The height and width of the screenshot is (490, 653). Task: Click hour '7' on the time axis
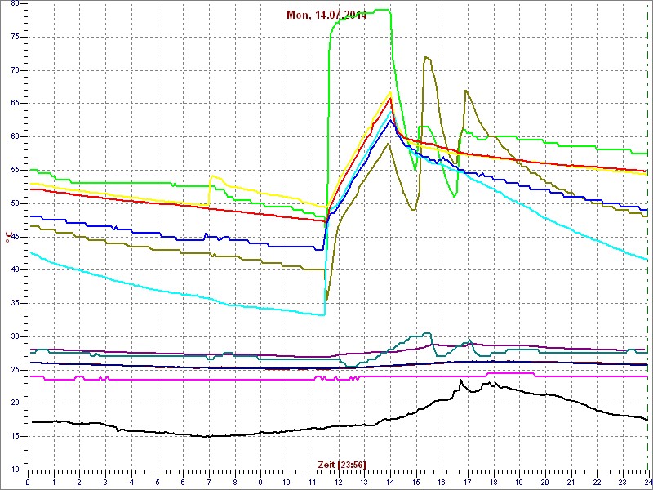[x=209, y=482]
